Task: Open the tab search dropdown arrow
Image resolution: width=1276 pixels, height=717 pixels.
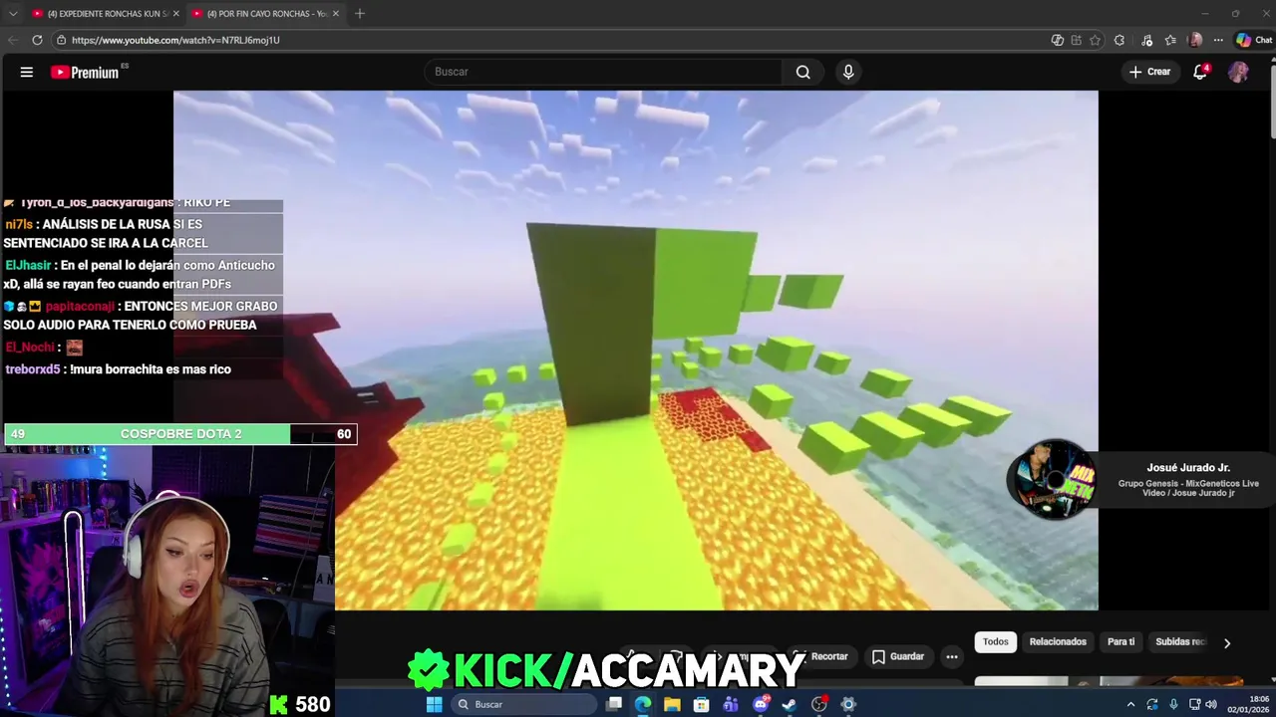Action: (x=13, y=13)
